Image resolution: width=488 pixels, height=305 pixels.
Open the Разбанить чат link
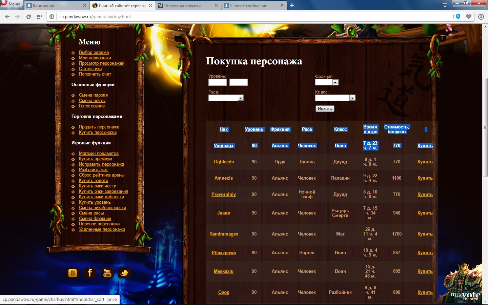pos(93,170)
